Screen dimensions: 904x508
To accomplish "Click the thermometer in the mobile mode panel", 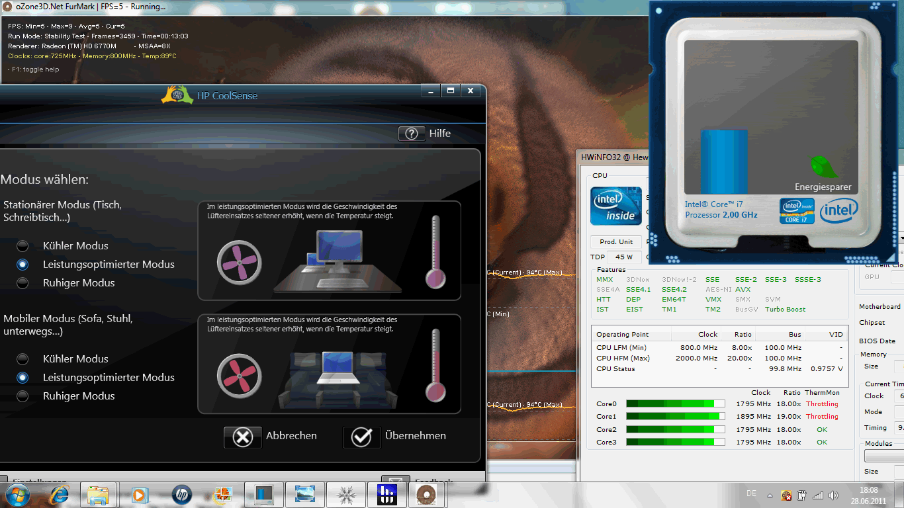I will 435,365.
